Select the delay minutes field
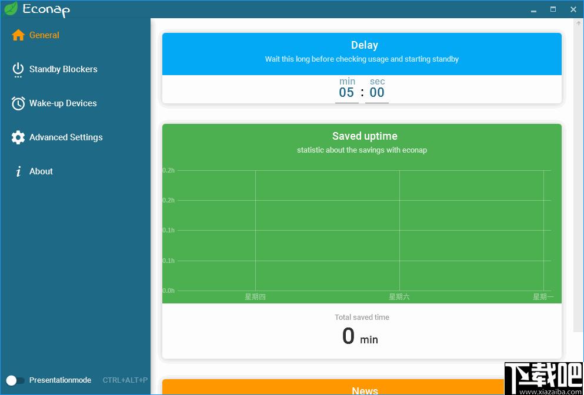 coord(346,92)
